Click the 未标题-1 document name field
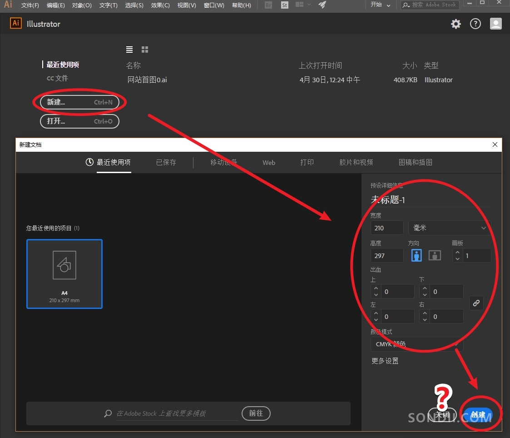 pos(431,199)
